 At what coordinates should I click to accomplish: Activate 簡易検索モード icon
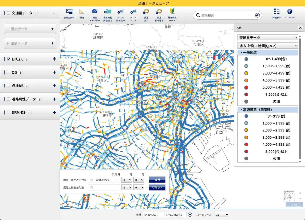[172, 11]
